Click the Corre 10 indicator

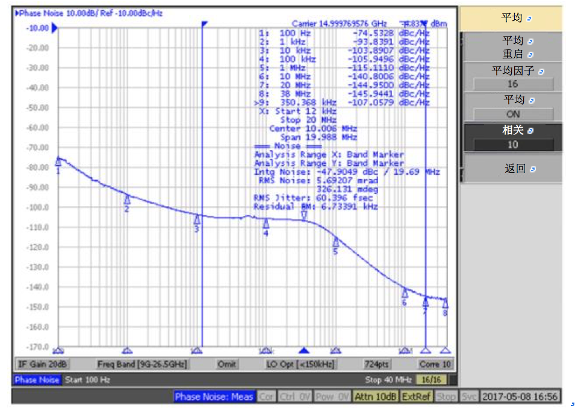(x=435, y=364)
